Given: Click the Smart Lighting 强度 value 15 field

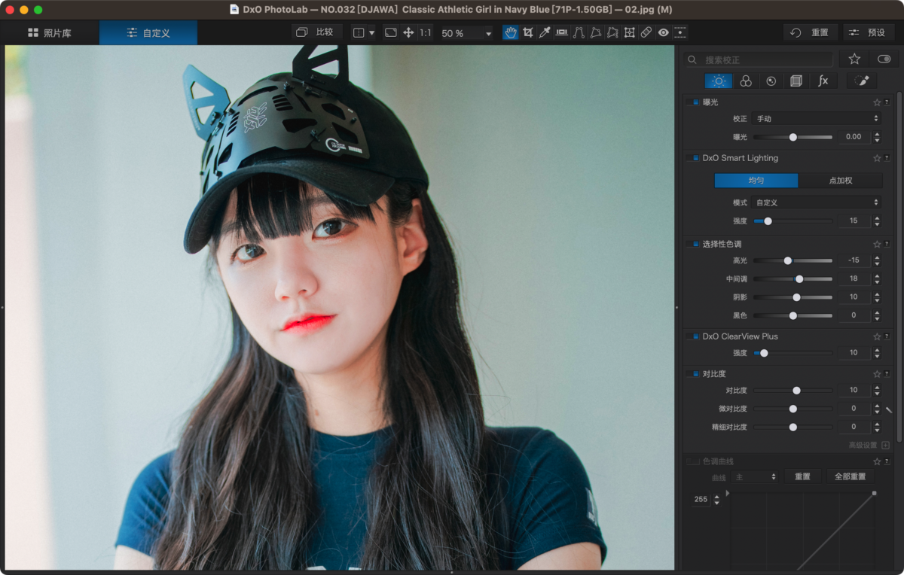Looking at the screenshot, I should tap(854, 221).
